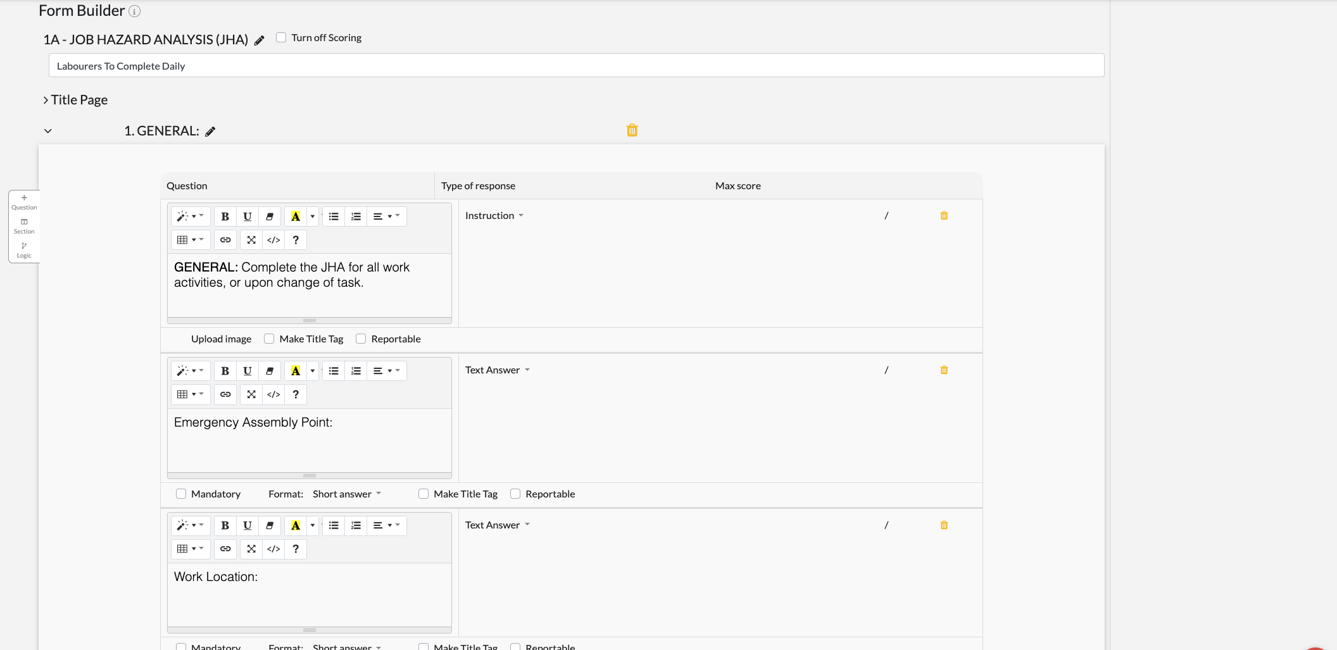1337x650 pixels.
Task: Collapse the 1. GENERAL section chevron
Action: pyautogui.click(x=48, y=131)
